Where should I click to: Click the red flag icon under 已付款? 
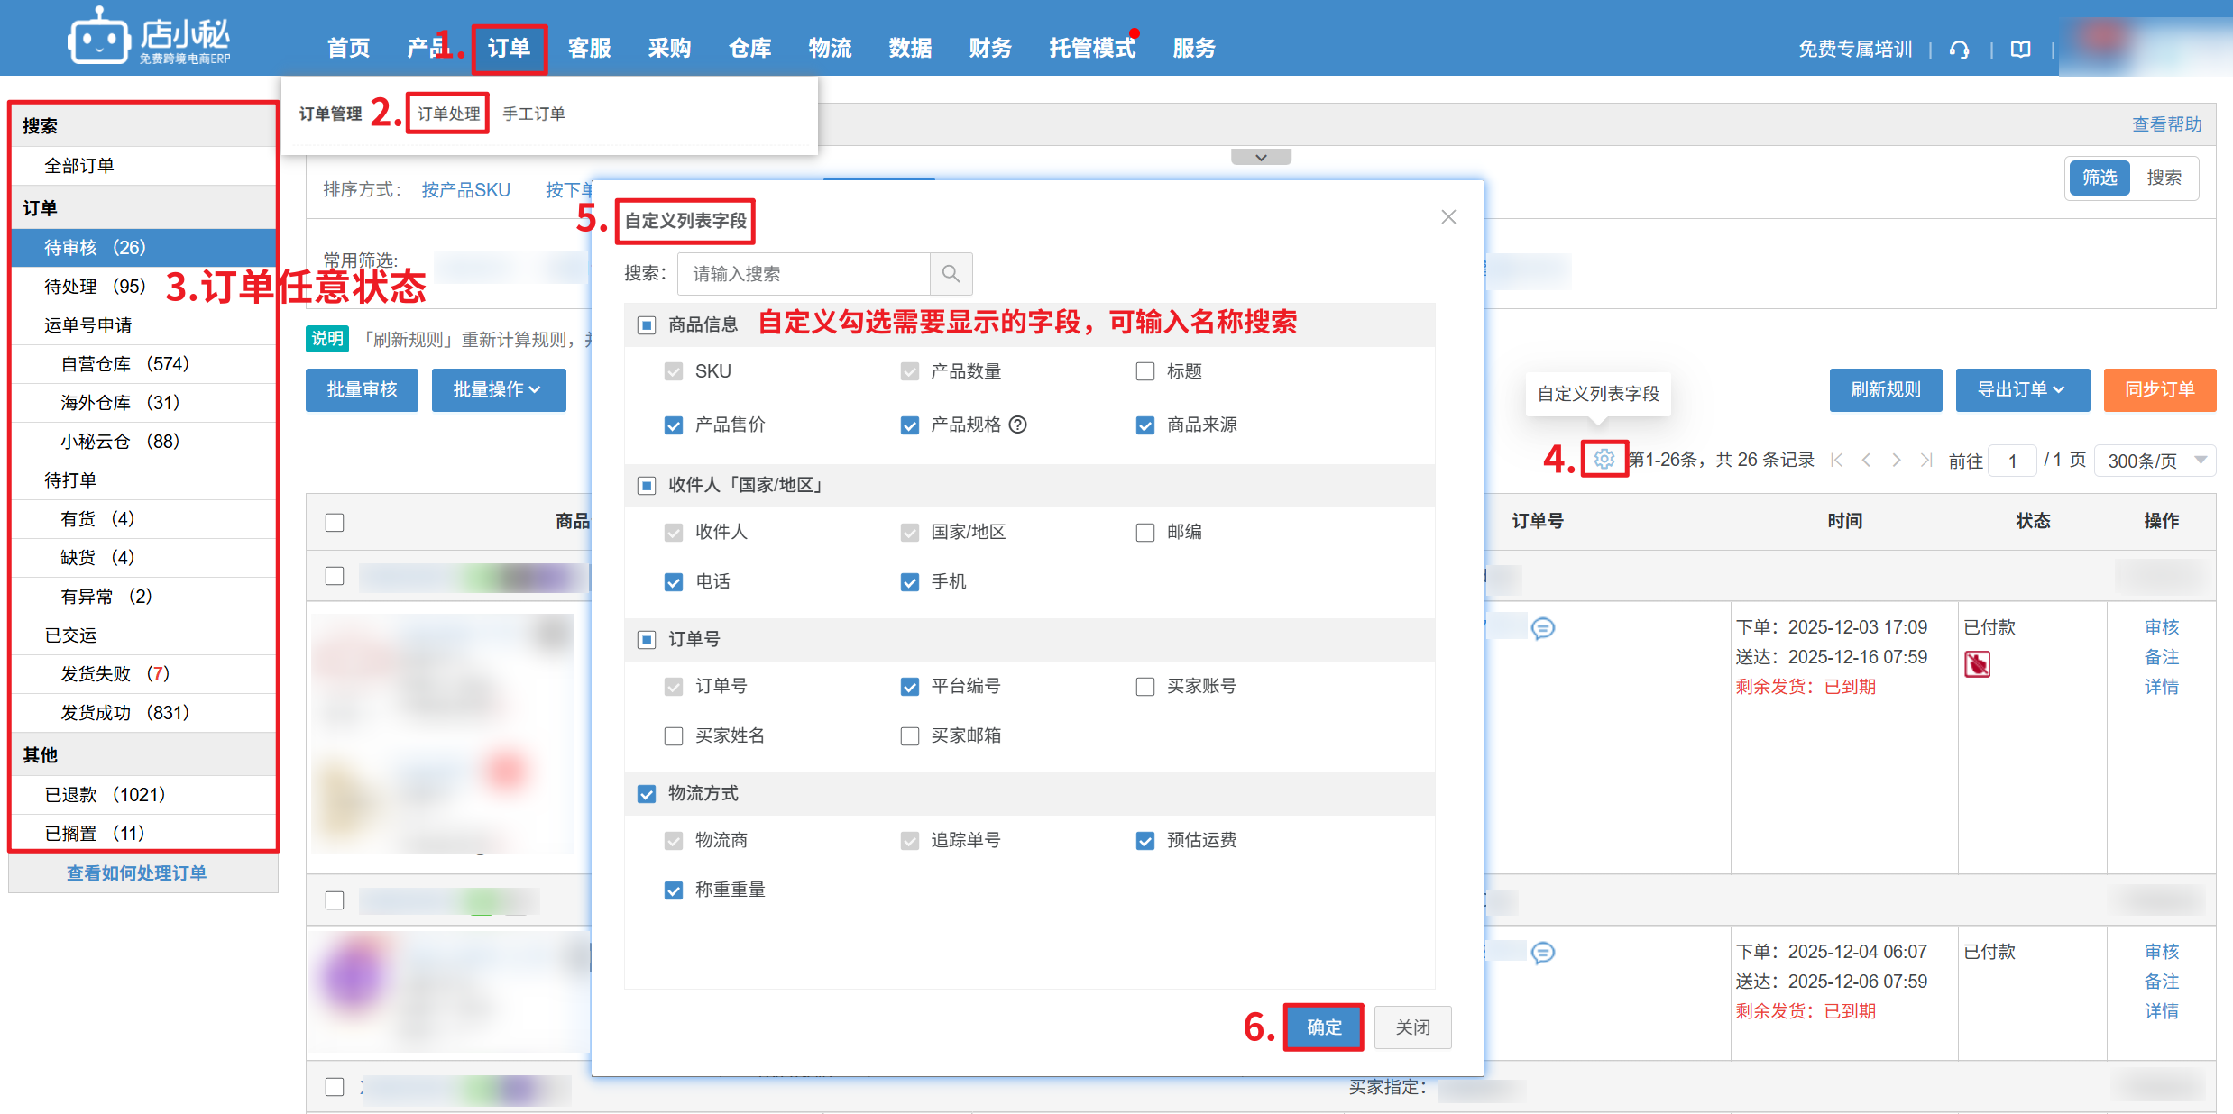coord(1977,664)
